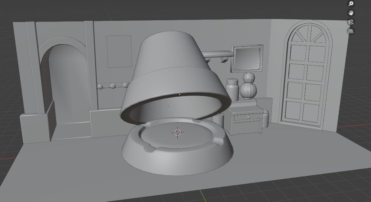Select the pumpkin-shaped vase on the cabinet
This screenshot has width=371, height=202.
[248, 86]
